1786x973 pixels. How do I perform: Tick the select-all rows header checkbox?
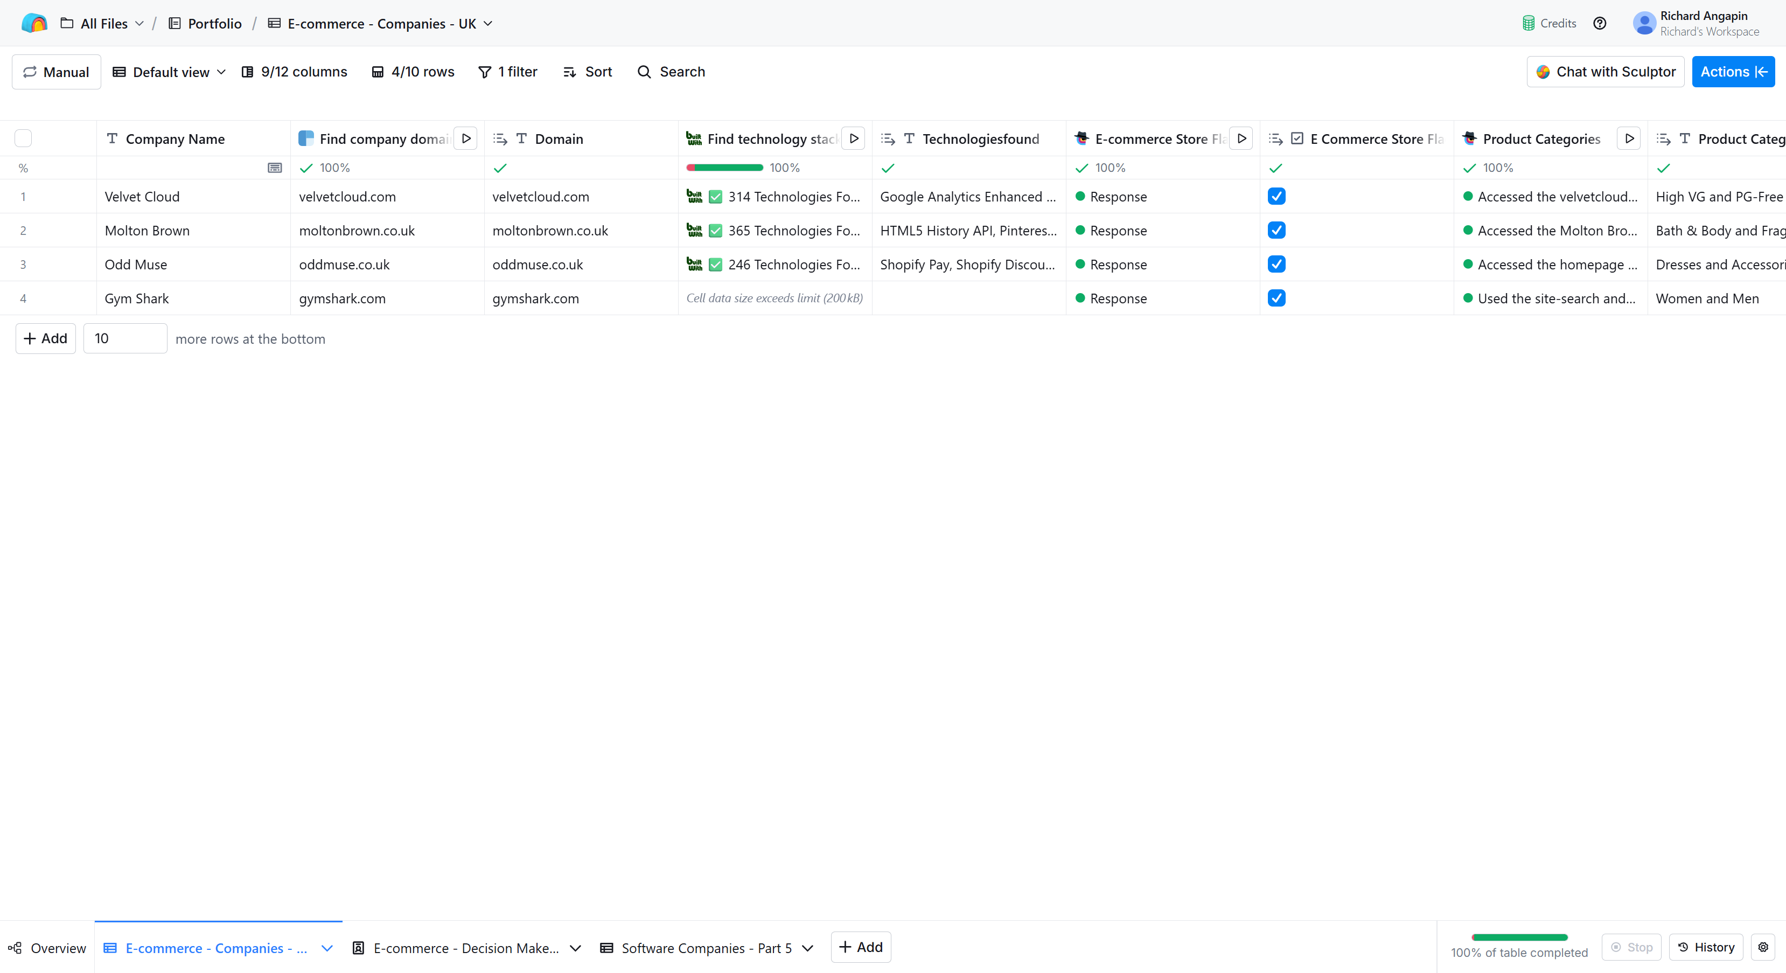coord(23,138)
